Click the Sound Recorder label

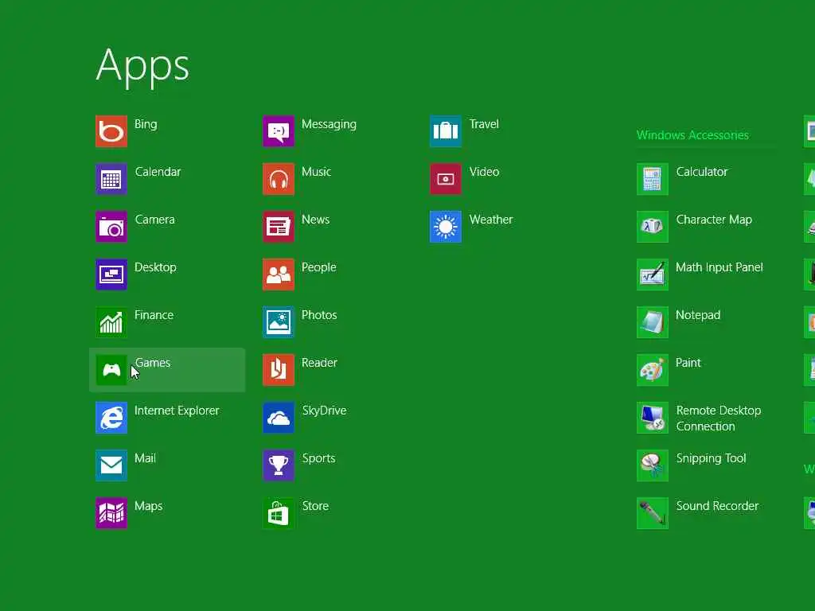(717, 506)
